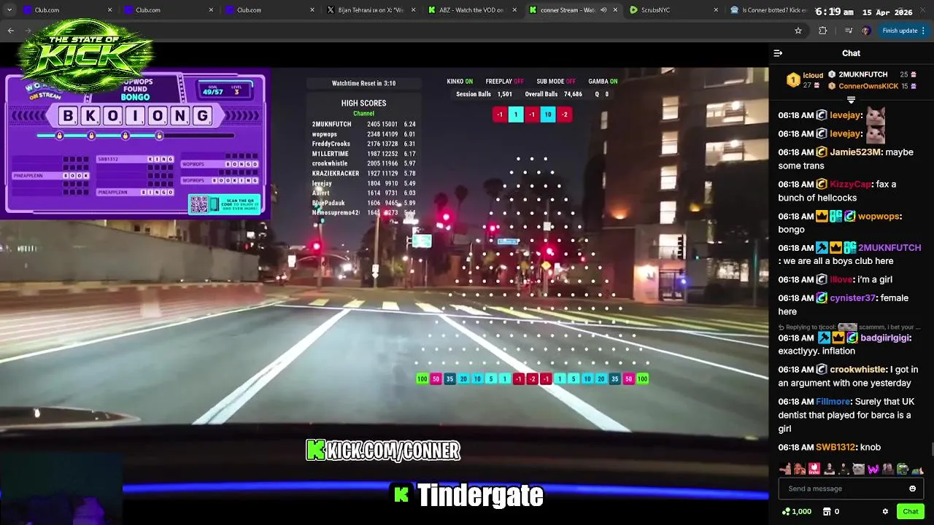Open the media control icon in toolbar
Screen dimensions: 934x525
coord(848,31)
